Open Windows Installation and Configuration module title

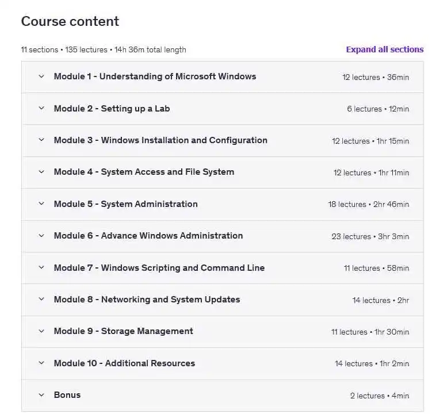160,140
